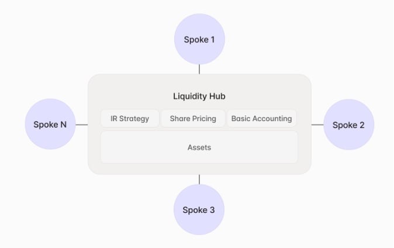Click the "Assets" text label
The width and height of the screenshot is (394, 248).
pos(199,147)
